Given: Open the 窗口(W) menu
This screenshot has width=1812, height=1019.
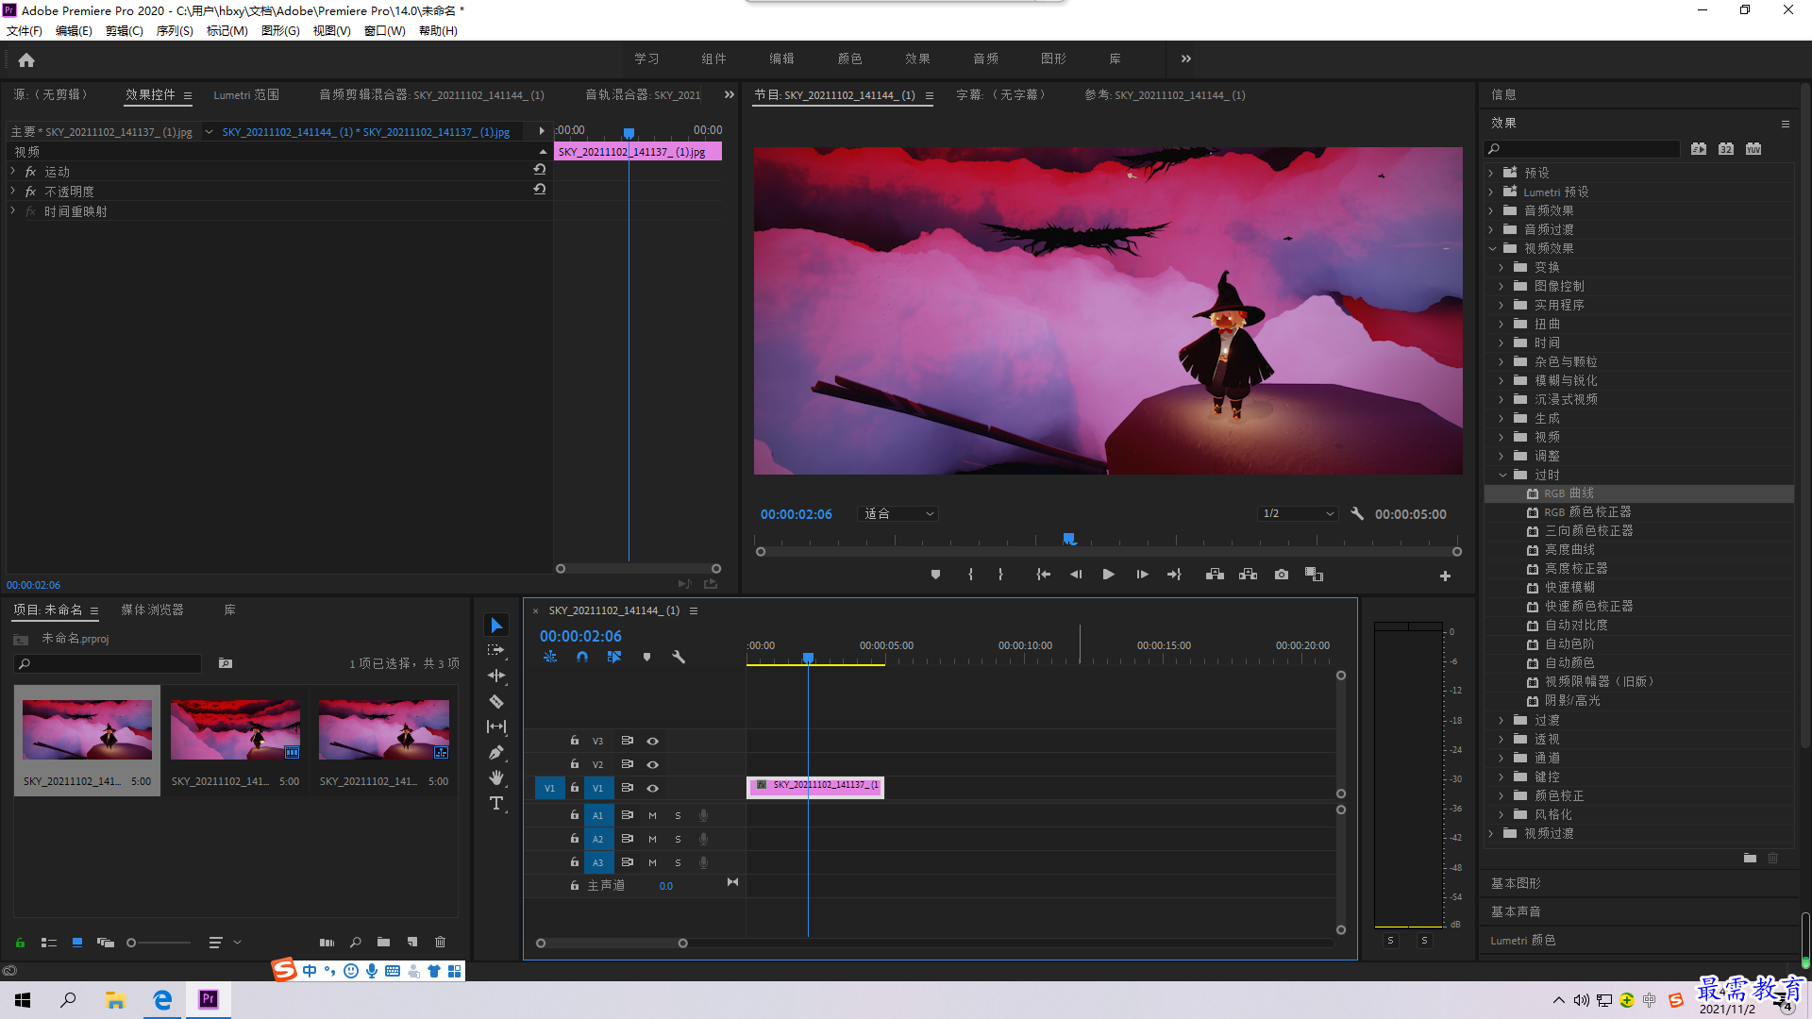Looking at the screenshot, I should [384, 30].
